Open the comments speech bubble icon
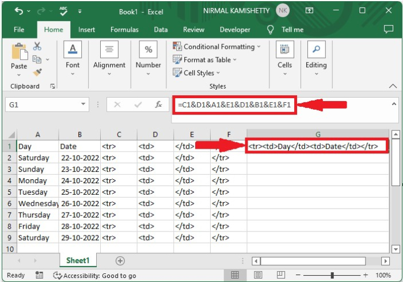This screenshot has width=403, height=282. click(x=388, y=29)
